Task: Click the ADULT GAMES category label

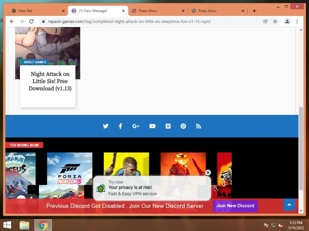Action: pyautogui.click(x=35, y=62)
